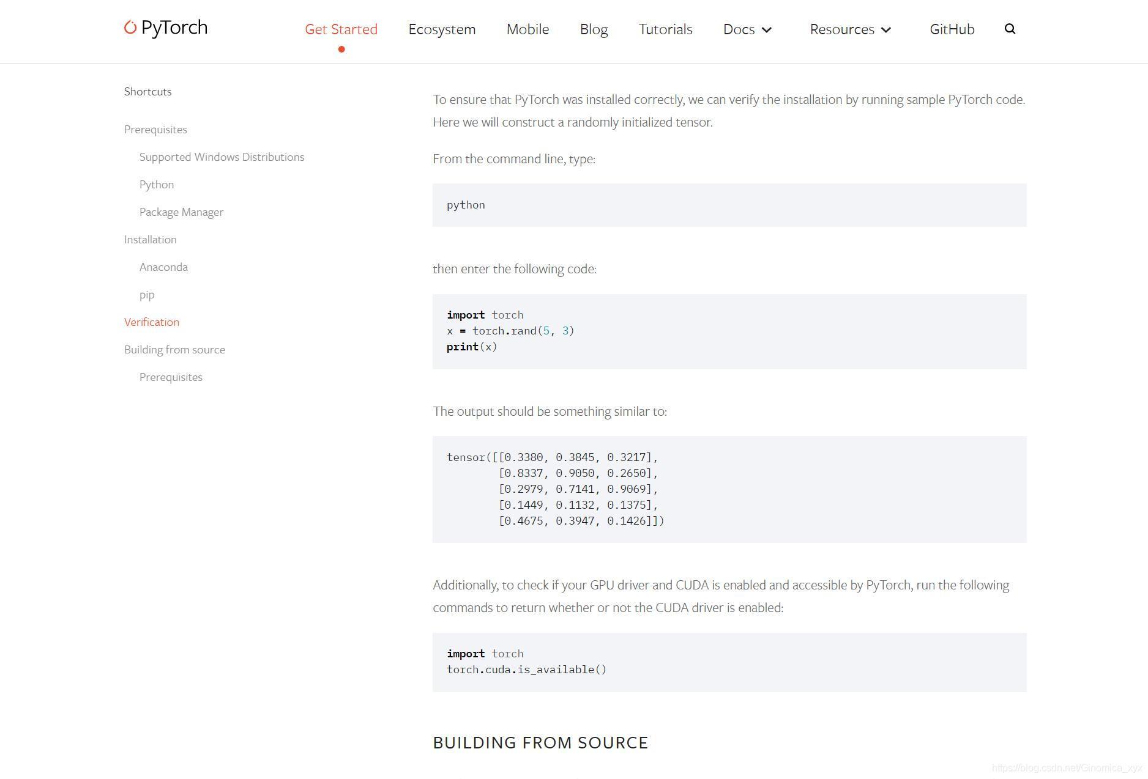This screenshot has height=779, width=1148.
Task: Click the 'import torch' line above torch.rand
Action: click(485, 315)
